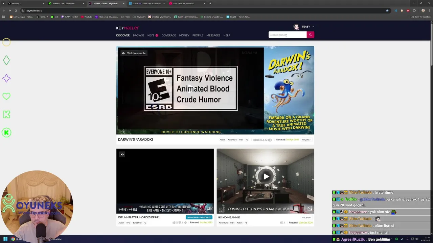Expand +2 tags on Jotunnslayer
This screenshot has height=243, width=433.
click(x=145, y=223)
